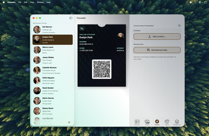Click Kai Mercer's avatar photo
The image size is (209, 136).
pos(37,30)
